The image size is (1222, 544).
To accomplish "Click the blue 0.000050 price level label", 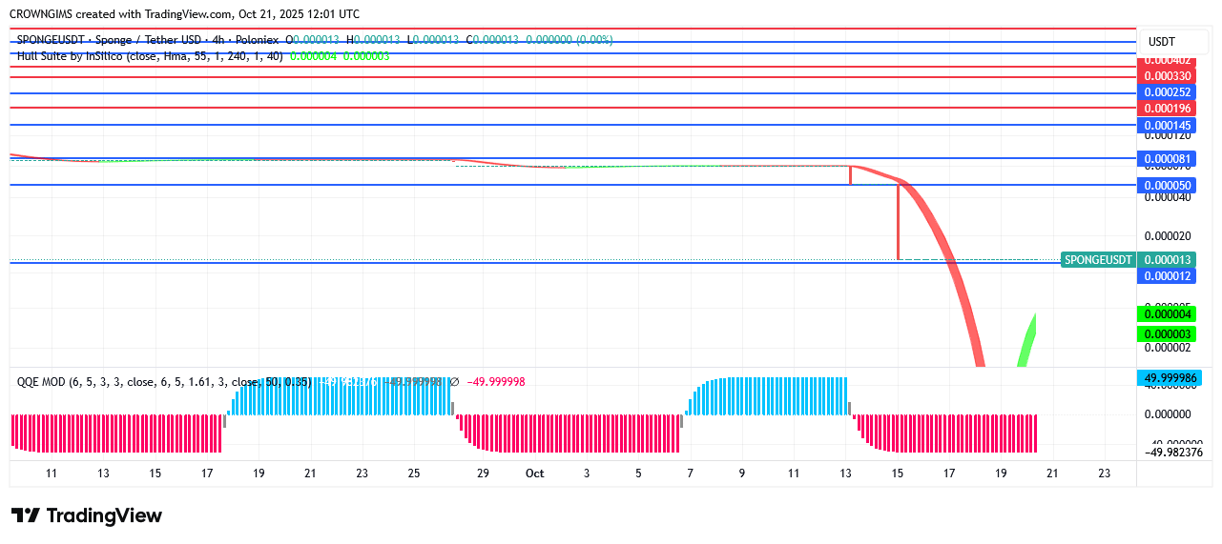I will 1167,185.
